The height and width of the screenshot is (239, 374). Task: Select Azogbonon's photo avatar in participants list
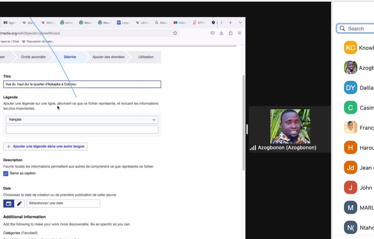tap(351, 68)
